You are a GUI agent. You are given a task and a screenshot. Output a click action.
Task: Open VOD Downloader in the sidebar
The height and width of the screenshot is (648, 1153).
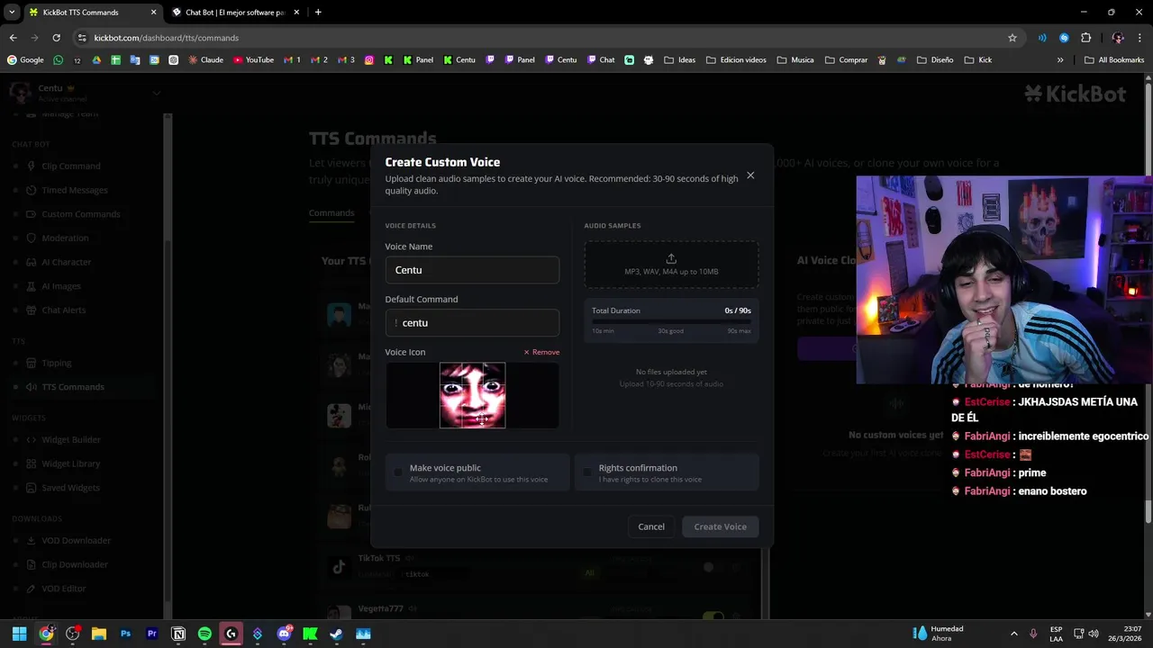pos(76,540)
